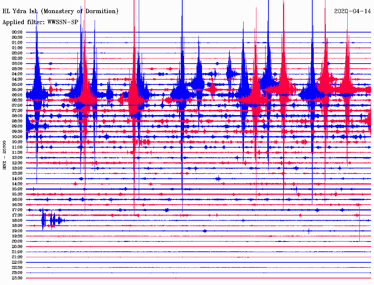Select the 21:00 time label
This screenshot has width=374, height=285.
tap(18, 252)
